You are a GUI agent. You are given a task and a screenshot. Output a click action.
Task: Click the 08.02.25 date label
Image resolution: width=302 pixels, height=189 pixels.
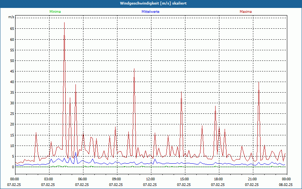coord(286,185)
